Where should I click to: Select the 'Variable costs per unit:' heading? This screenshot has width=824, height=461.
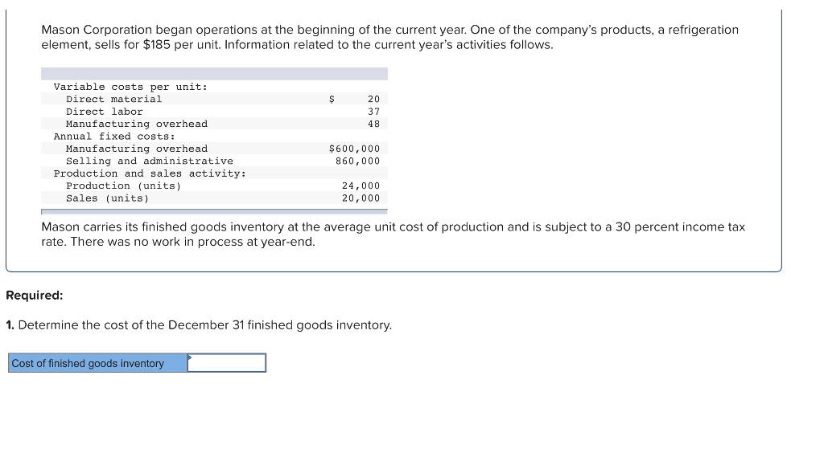130,87
